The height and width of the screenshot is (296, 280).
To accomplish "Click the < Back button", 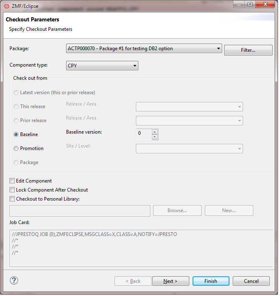I will click(133, 281).
